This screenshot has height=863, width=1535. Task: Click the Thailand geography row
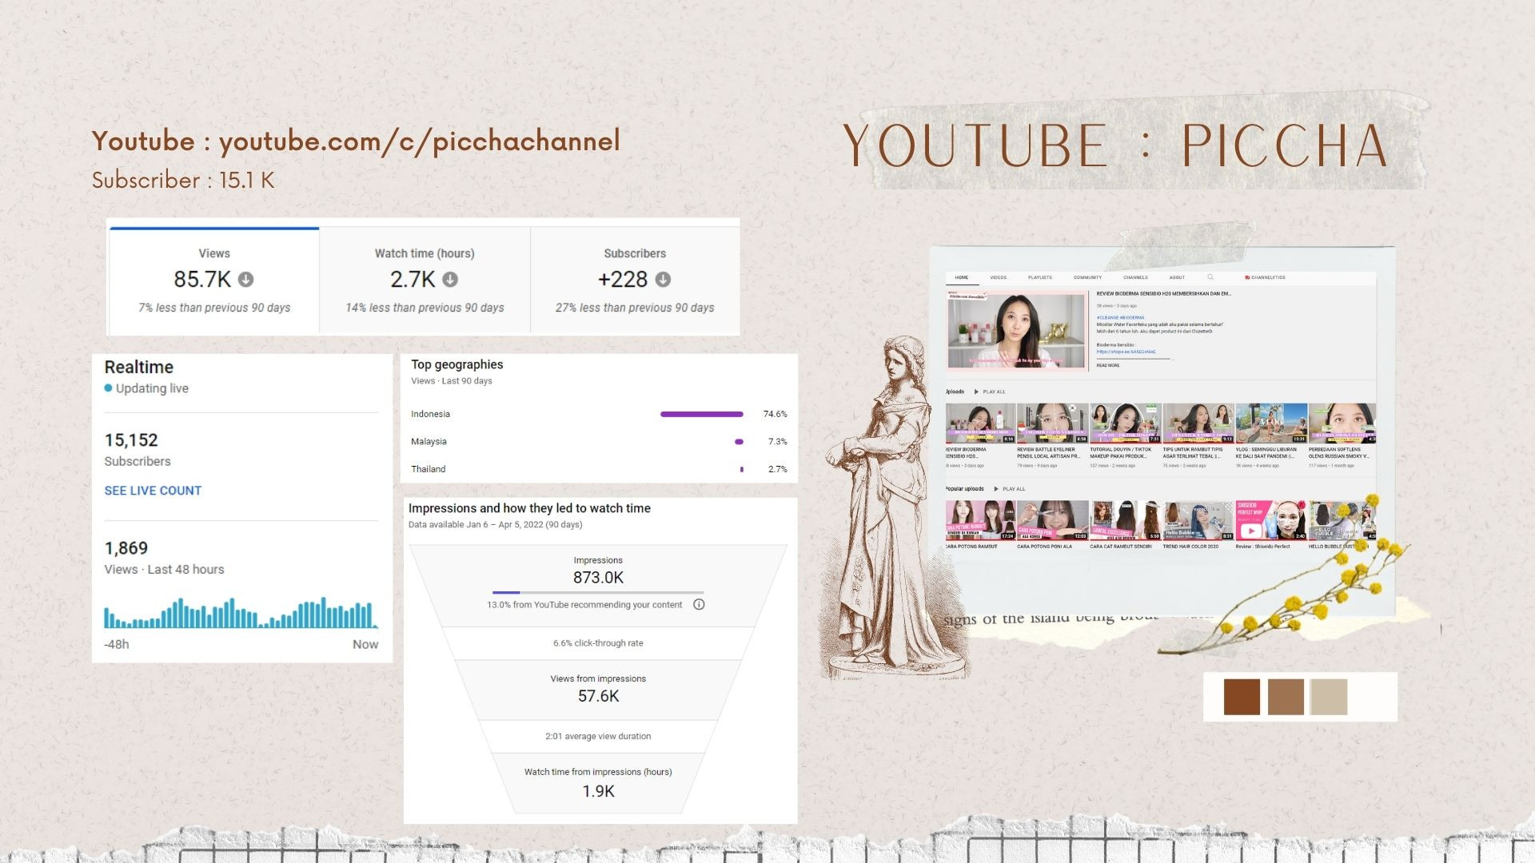pyautogui.click(x=599, y=469)
